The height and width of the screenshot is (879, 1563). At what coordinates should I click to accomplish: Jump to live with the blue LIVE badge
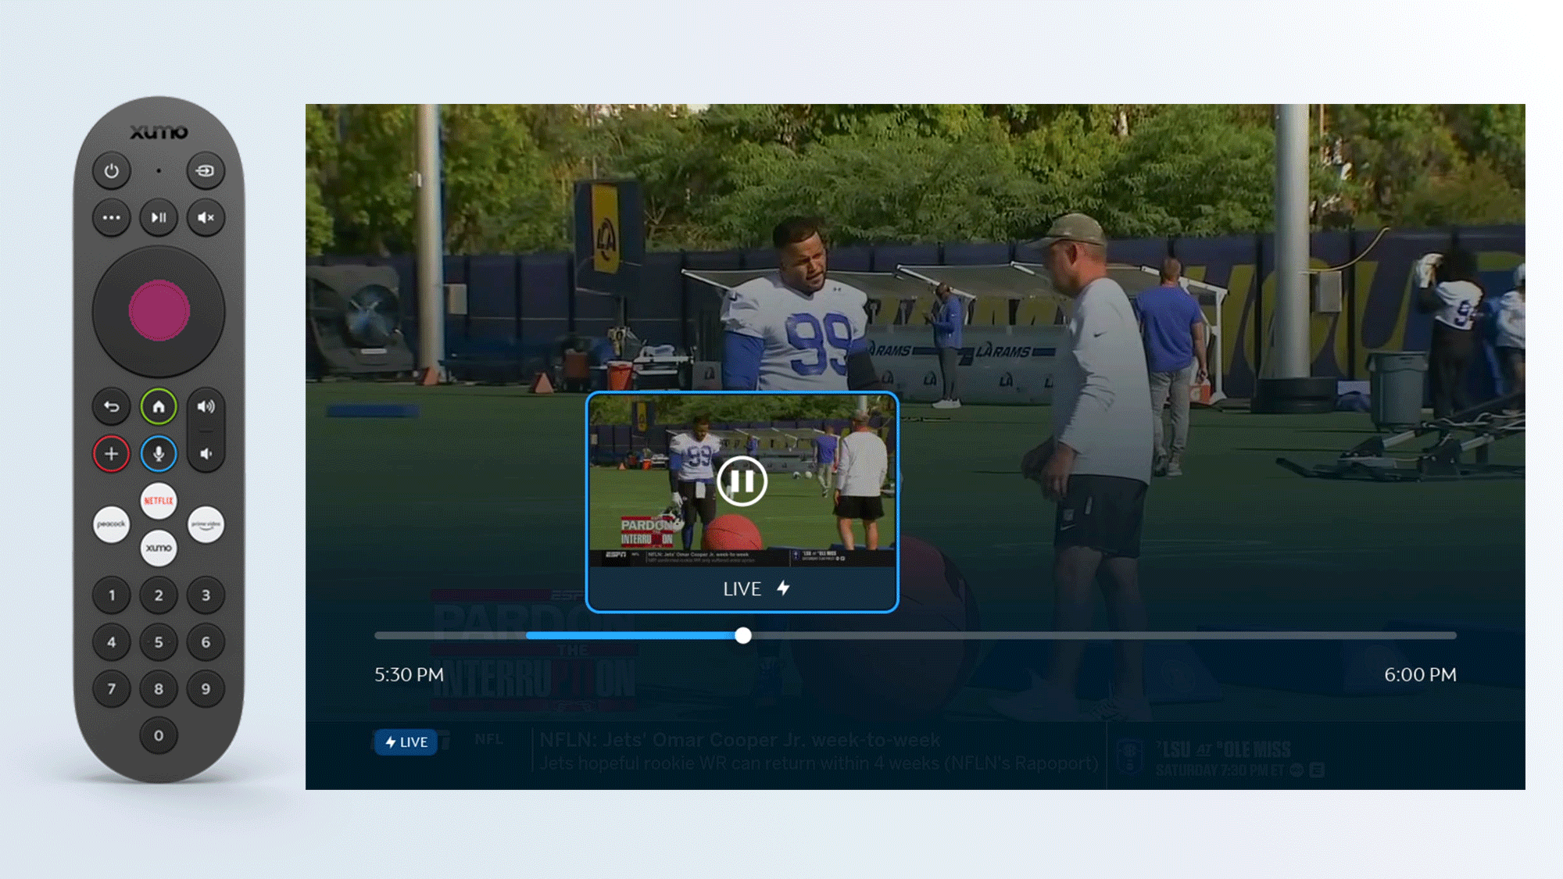click(x=406, y=742)
